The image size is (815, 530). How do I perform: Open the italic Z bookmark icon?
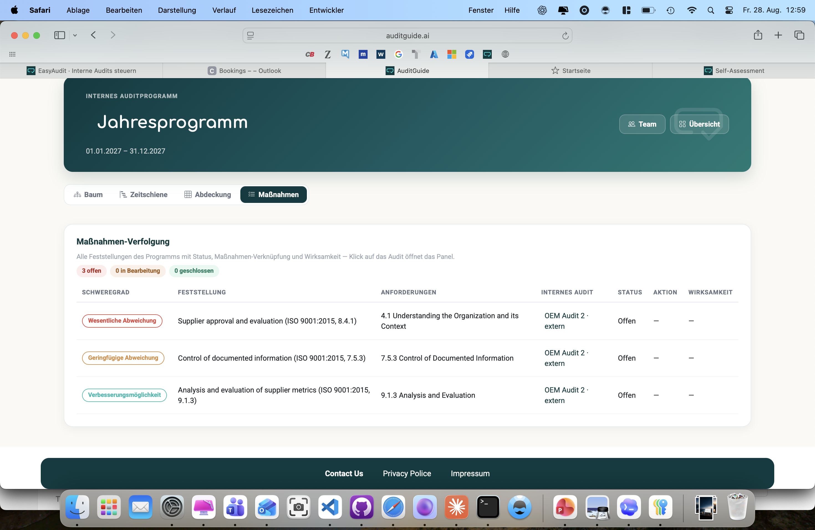[x=328, y=54]
